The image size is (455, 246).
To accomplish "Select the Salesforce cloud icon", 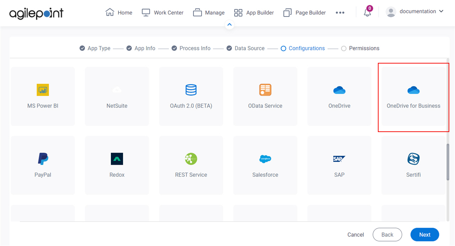I will coord(265,159).
